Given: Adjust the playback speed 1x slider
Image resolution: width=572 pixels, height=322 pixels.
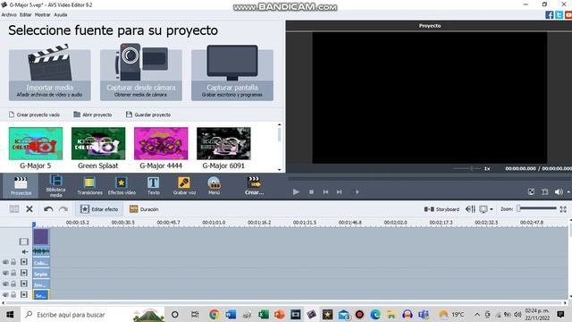Looking at the screenshot, I should [467, 168].
